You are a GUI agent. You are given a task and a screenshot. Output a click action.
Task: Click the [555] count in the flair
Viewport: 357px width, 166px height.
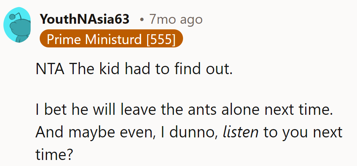[161, 39]
